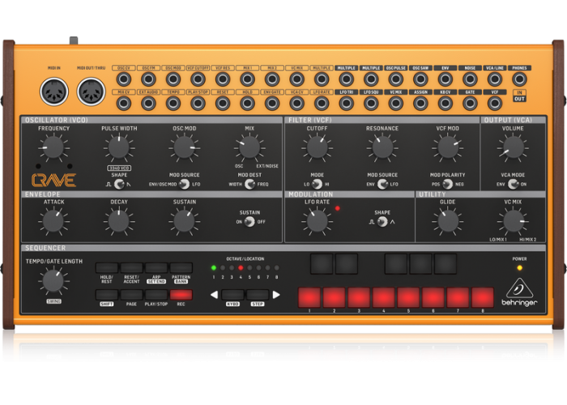
Task: Click the NOISE output jack
Action: coord(470,79)
